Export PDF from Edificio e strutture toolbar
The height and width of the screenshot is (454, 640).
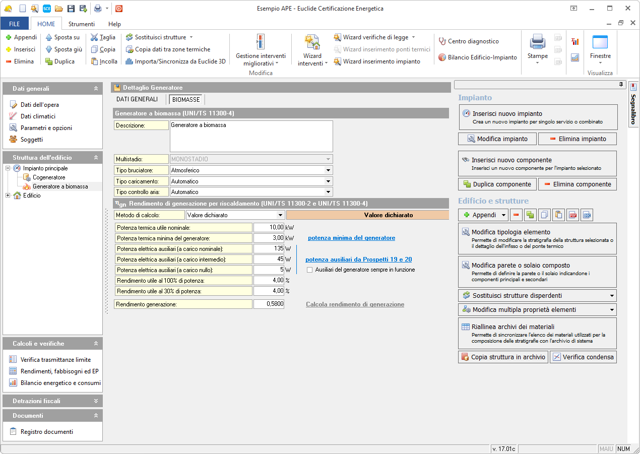point(572,215)
